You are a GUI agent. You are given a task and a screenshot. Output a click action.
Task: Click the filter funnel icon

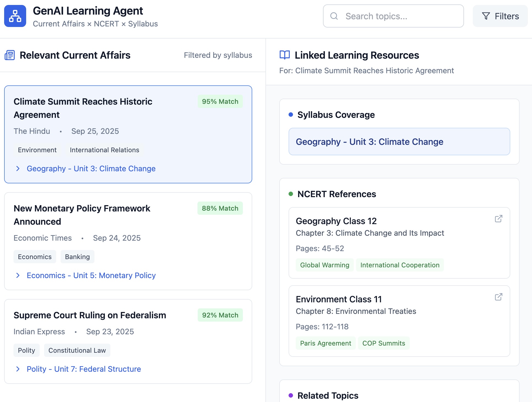(486, 16)
